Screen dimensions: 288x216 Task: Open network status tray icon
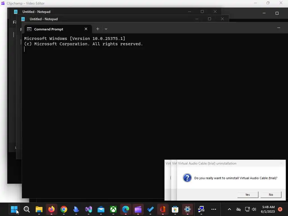click(247, 209)
